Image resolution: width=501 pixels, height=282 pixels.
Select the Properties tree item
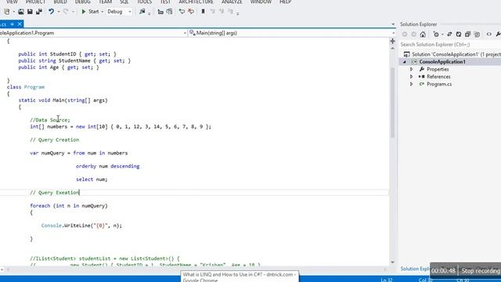pyautogui.click(x=438, y=70)
